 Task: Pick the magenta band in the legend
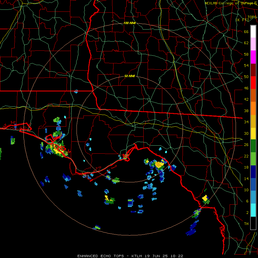(x=253, y=57)
